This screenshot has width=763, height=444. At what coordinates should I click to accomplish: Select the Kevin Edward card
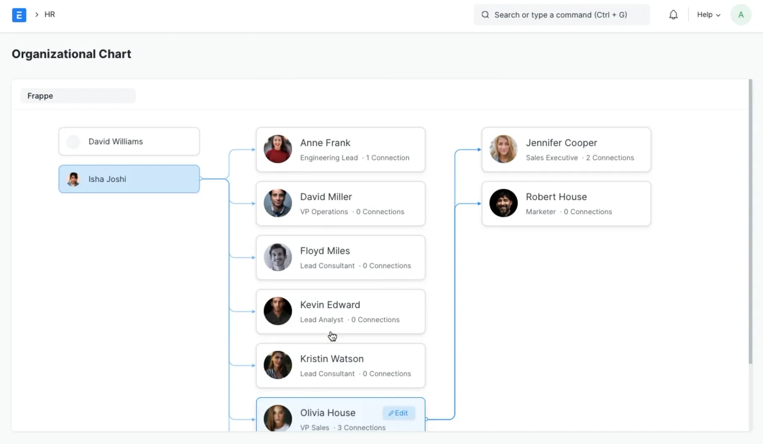(340, 311)
